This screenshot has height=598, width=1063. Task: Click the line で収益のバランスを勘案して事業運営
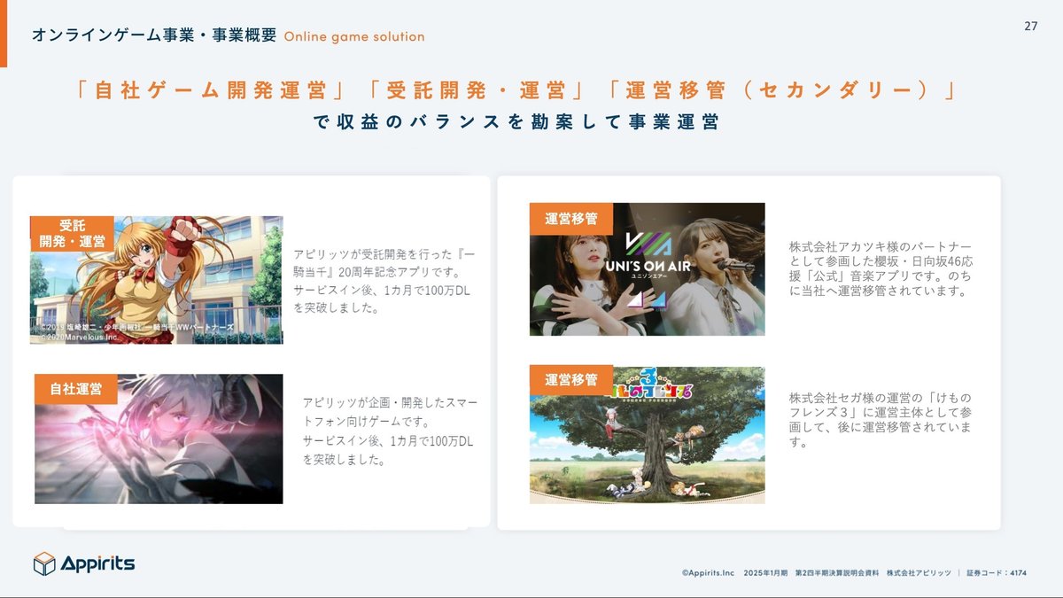point(516,123)
